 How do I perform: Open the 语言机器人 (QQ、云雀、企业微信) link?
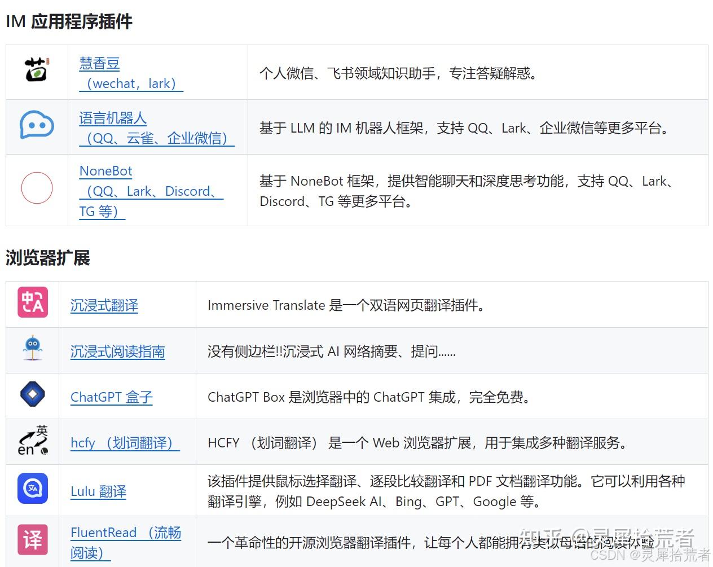coord(157,128)
